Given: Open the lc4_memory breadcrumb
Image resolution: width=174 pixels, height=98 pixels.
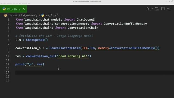Looking at the screenshot, I should coord(29,15).
